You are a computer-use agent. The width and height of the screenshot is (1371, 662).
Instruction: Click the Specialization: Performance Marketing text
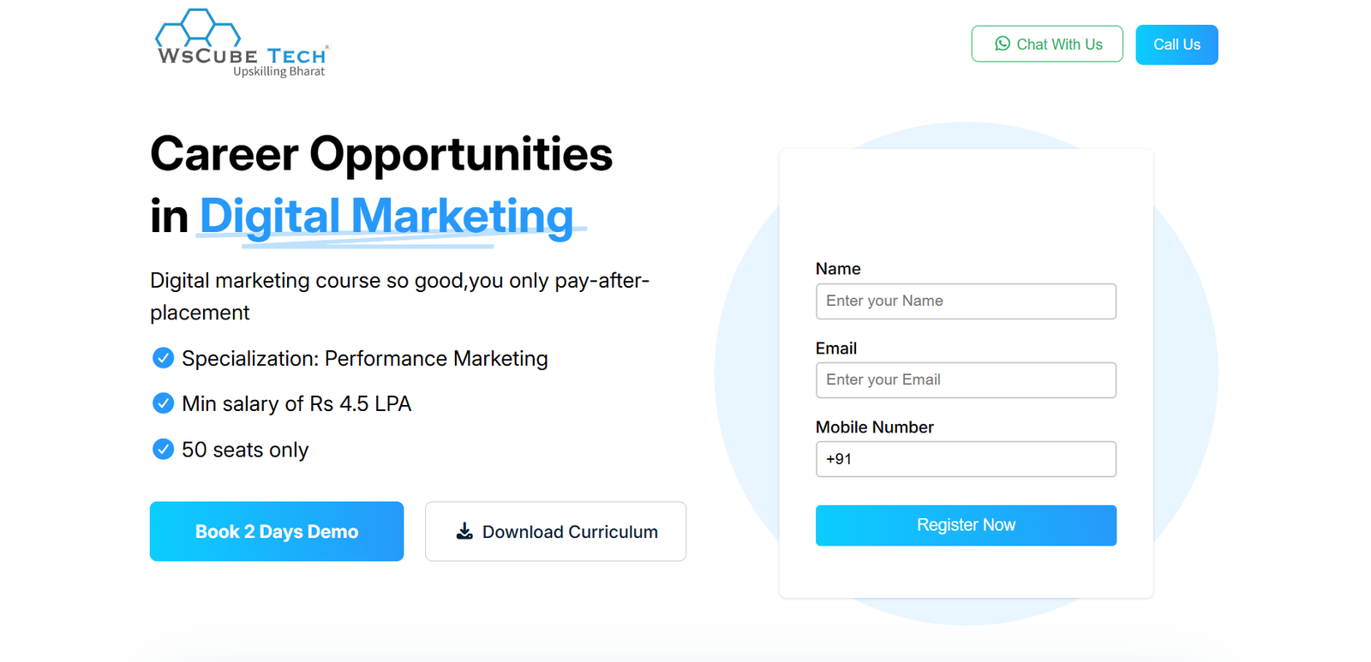click(365, 359)
